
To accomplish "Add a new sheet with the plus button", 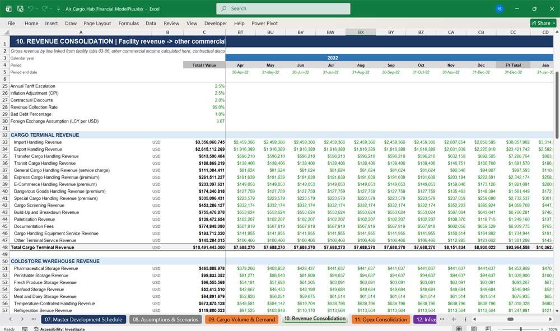I will coord(454,319).
